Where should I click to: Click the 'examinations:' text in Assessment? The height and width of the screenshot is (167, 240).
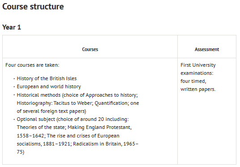point(197,73)
